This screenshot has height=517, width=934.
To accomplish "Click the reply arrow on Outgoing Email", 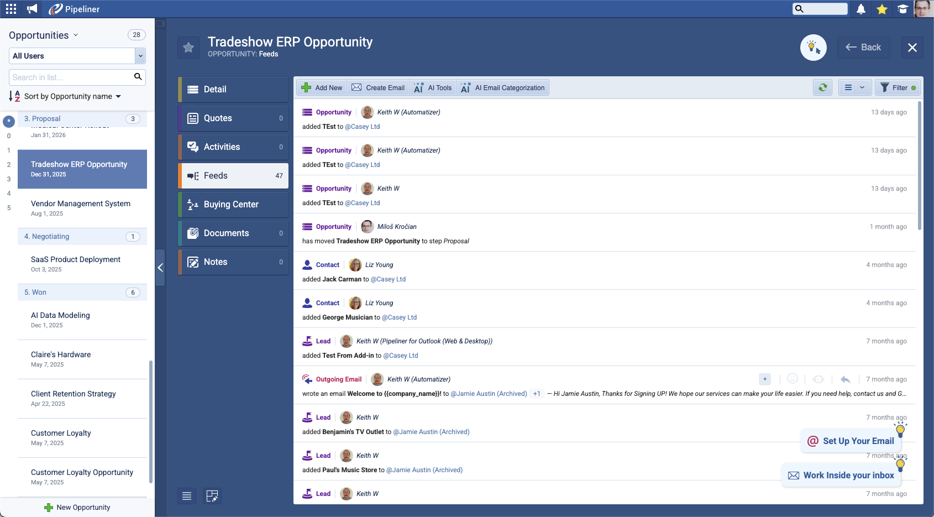I will click(x=845, y=379).
